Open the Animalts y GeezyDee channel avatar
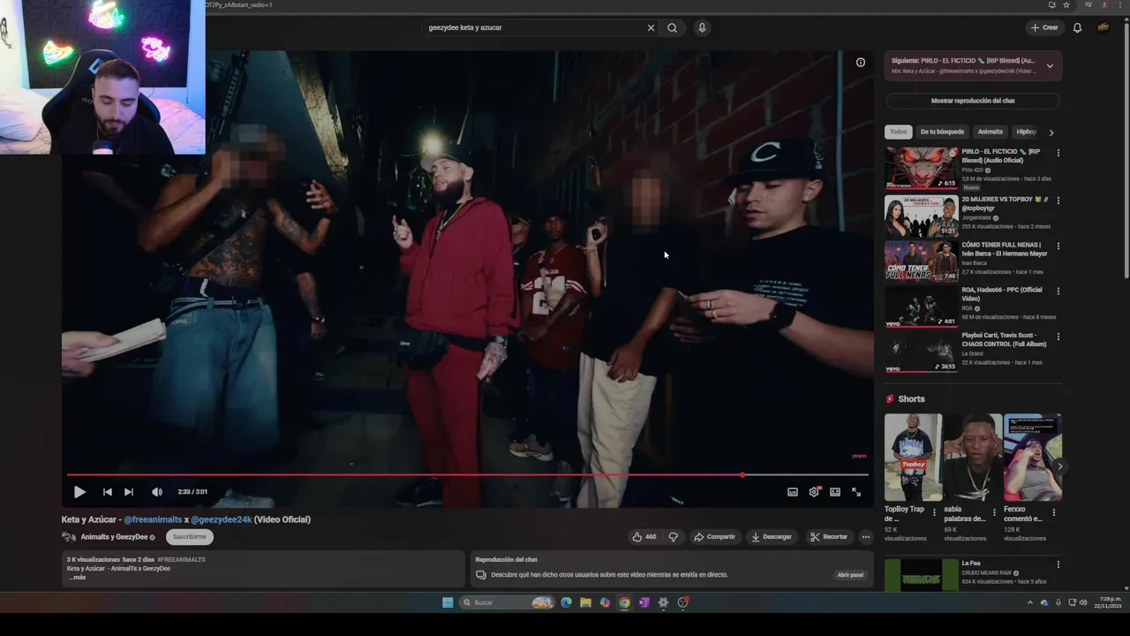 click(69, 536)
